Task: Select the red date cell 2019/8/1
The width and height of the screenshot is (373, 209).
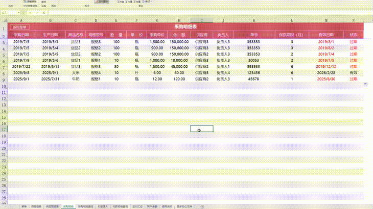Action: (326, 42)
